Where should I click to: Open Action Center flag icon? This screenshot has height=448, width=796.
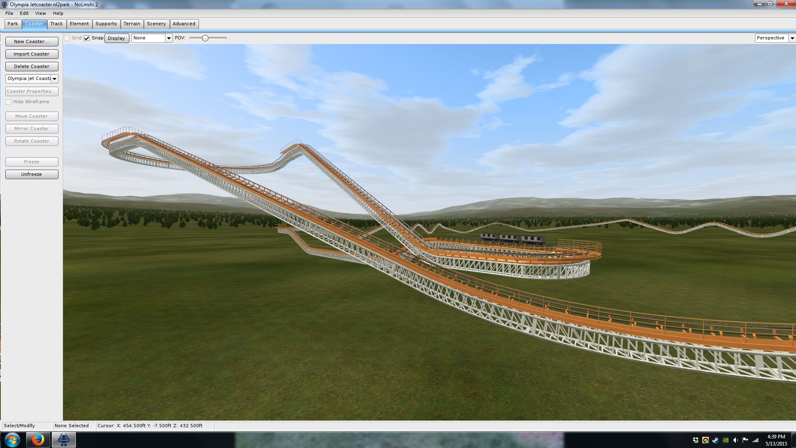(745, 440)
